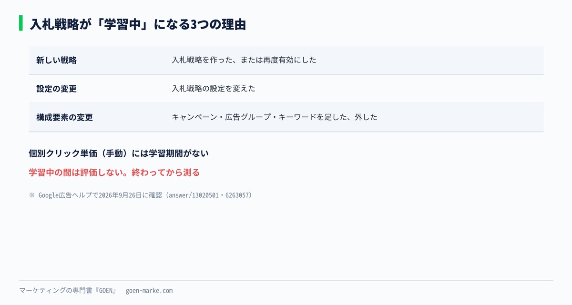The height and width of the screenshot is (305, 572).
Task: Click the word 終わってから測る in red
Action: (165, 173)
